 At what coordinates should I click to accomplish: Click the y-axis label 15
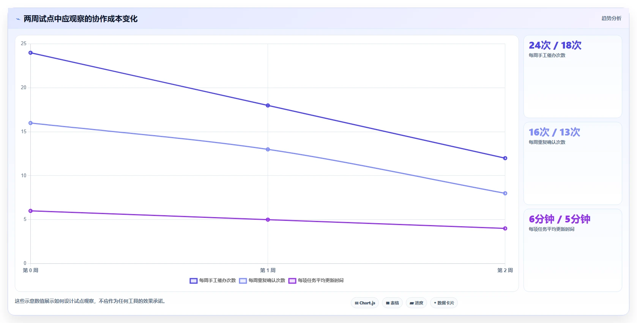[24, 132]
